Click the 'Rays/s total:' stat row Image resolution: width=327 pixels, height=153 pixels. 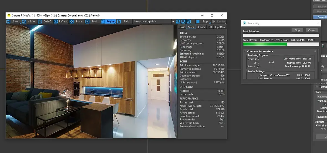(202, 109)
